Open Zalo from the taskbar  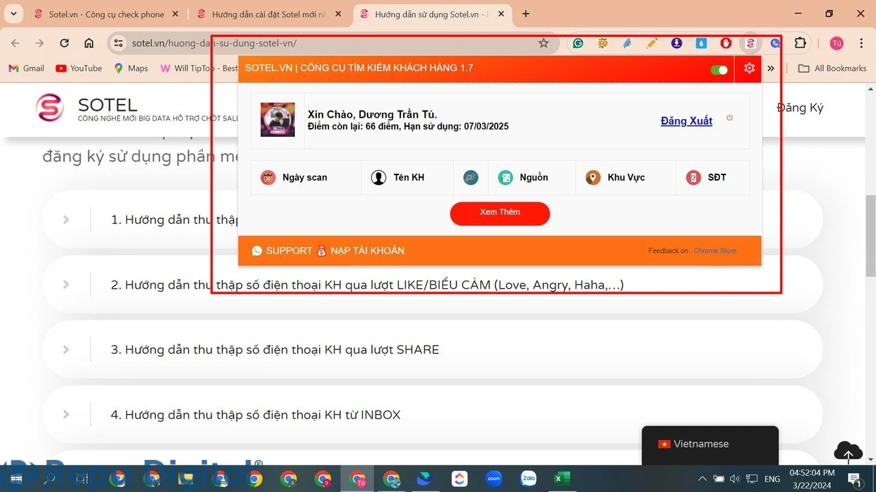pos(528,478)
